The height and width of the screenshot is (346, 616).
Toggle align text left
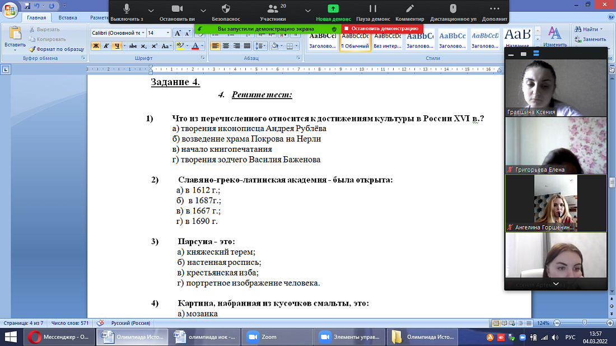[216, 46]
